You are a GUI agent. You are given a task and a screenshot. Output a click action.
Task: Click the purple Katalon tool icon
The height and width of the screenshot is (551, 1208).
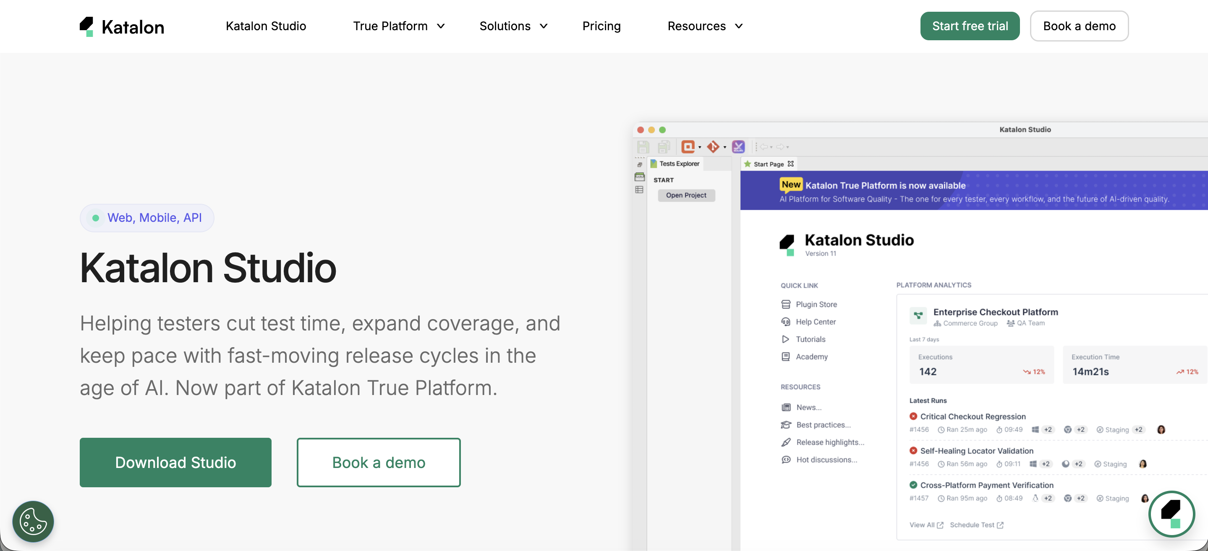(x=738, y=147)
